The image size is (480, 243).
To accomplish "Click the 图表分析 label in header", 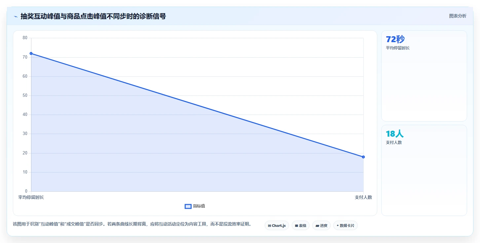I will click(x=458, y=16).
